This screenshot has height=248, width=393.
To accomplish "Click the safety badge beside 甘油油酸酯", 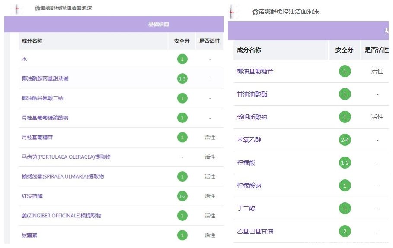I will click(x=345, y=94).
